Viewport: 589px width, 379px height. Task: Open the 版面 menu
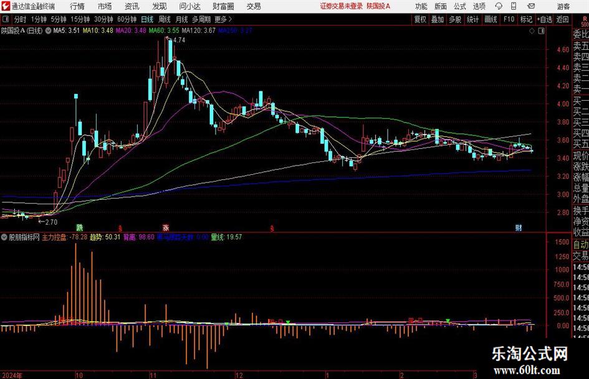441,6
